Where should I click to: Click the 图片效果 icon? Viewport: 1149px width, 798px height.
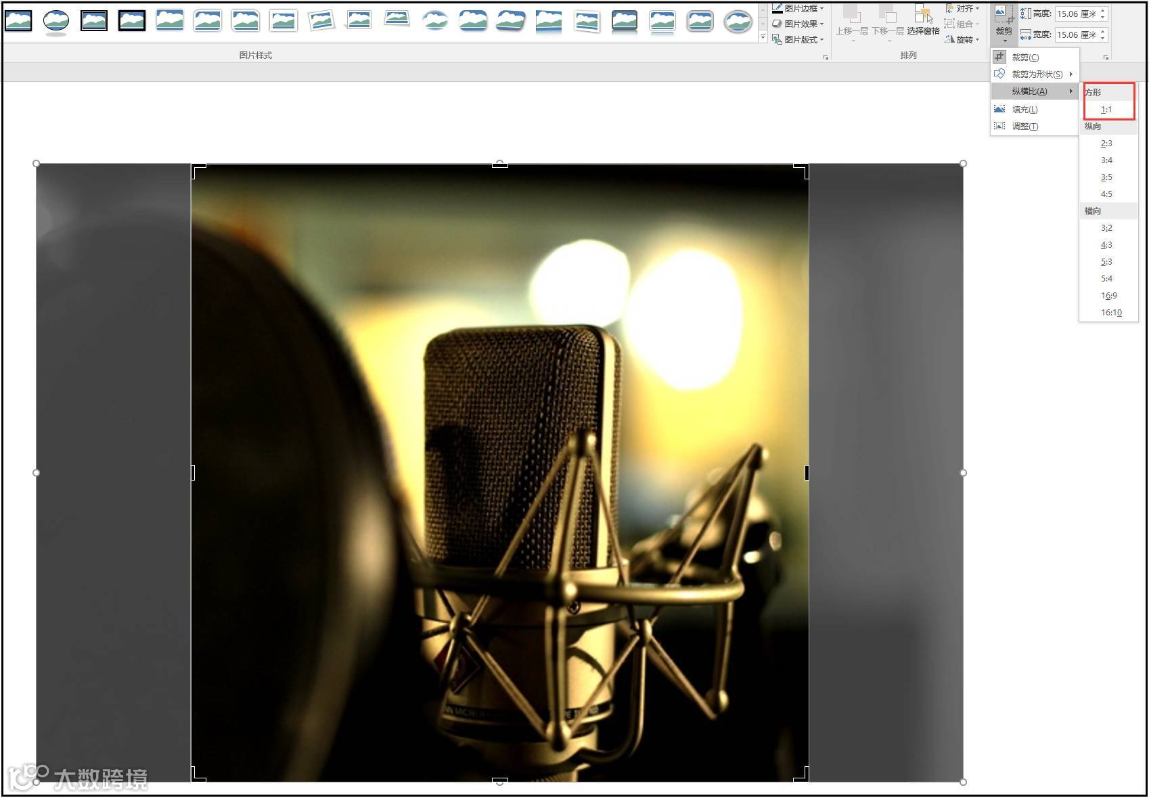tap(778, 24)
